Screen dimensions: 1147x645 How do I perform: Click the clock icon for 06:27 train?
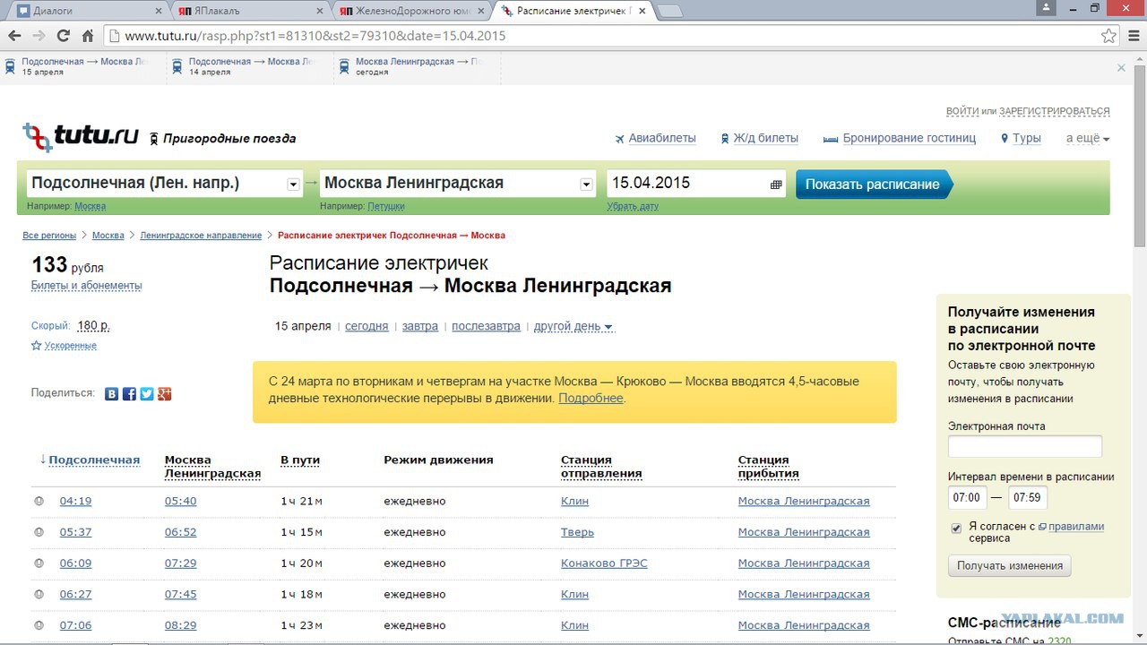pyautogui.click(x=39, y=594)
